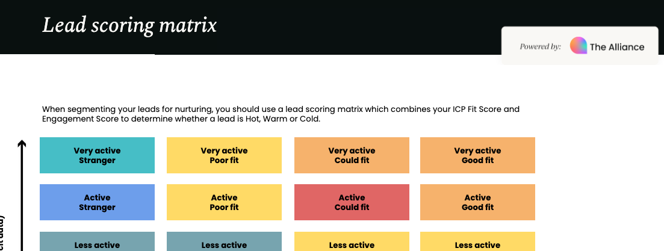Screen dimensions: 664x251
Task: Select the second Less active grey-blue box
Action: pos(224,241)
